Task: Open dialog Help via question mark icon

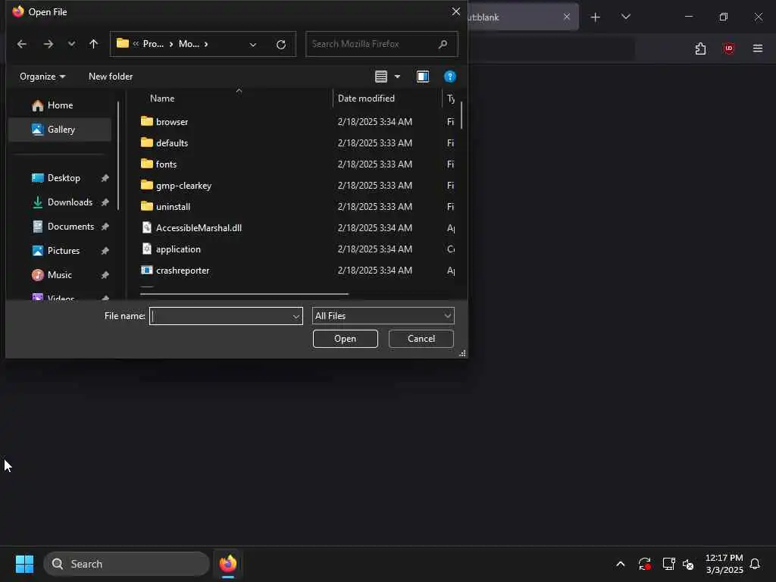Action: coord(450,77)
